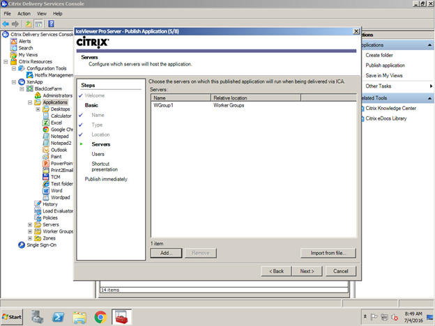Screen dimensions: 435x326
Task: Select the Single Sign-On icon
Action: coord(22,245)
